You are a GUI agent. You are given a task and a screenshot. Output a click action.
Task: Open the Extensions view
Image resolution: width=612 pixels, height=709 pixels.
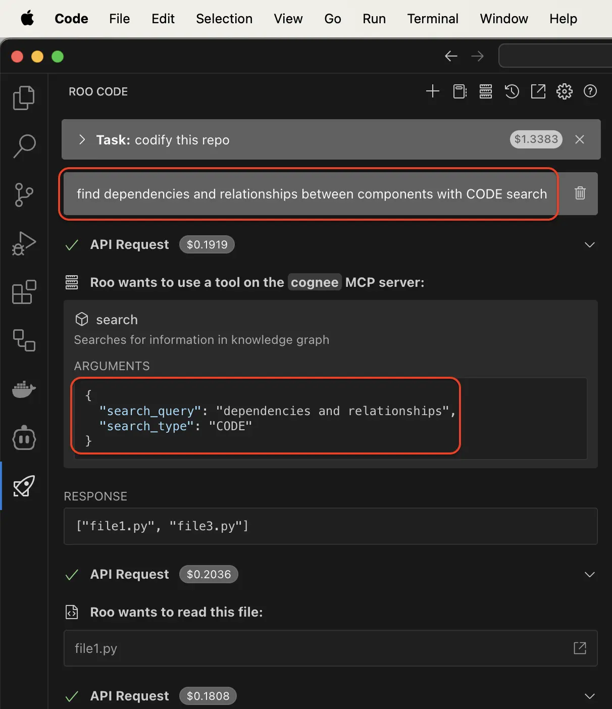[24, 292]
